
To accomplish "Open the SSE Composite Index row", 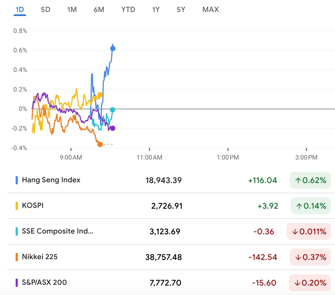I will point(171,231).
